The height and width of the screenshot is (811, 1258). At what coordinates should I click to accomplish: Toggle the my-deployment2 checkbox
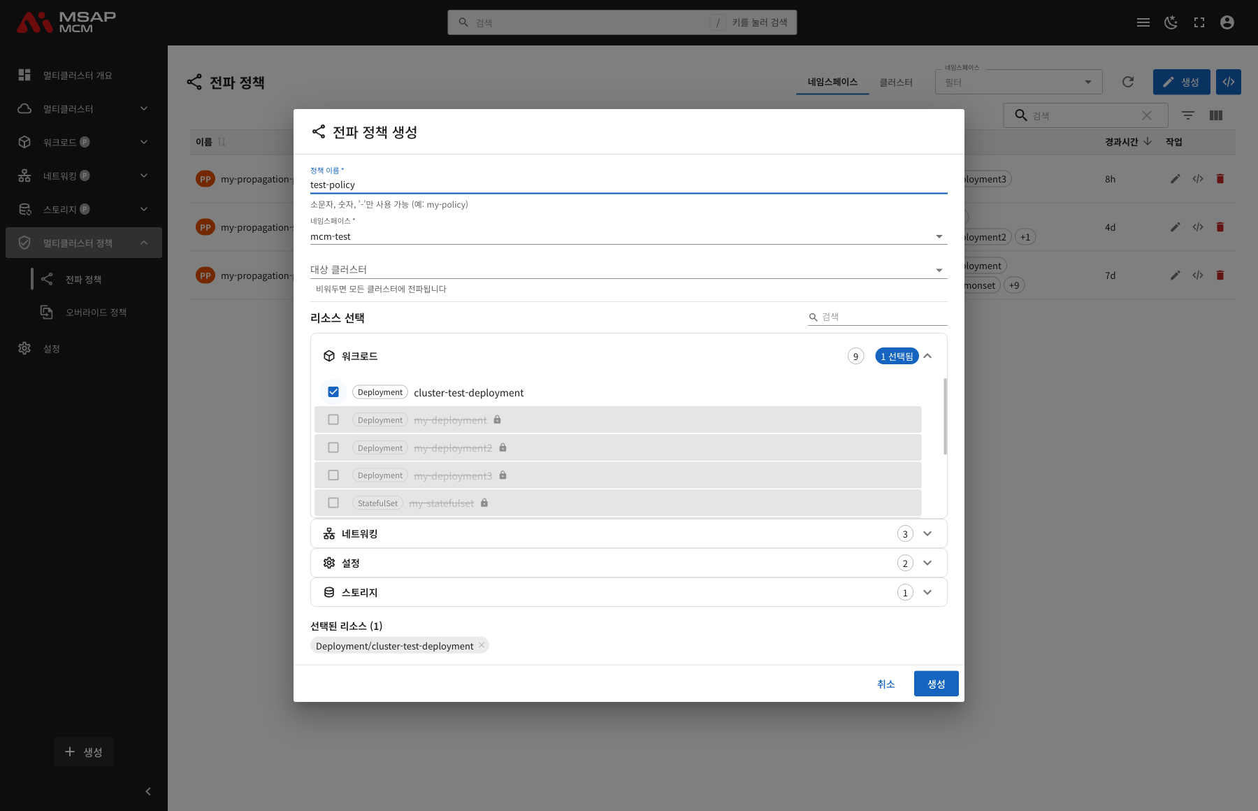[x=333, y=447]
